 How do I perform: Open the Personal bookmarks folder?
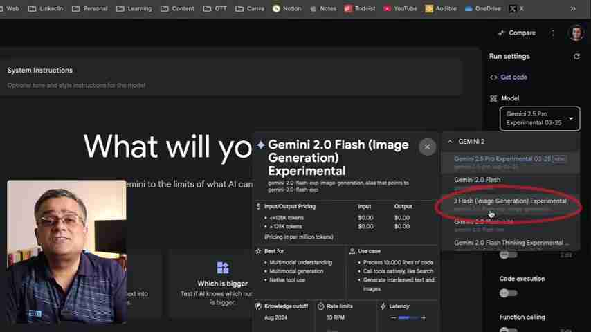pyautogui.click(x=90, y=8)
